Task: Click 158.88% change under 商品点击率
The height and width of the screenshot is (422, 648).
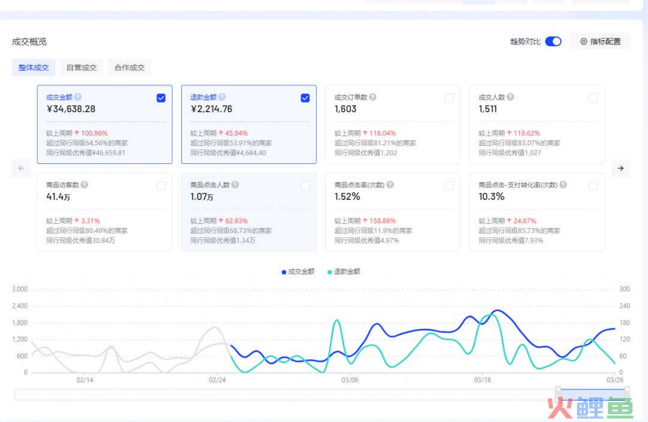Action: [x=383, y=221]
